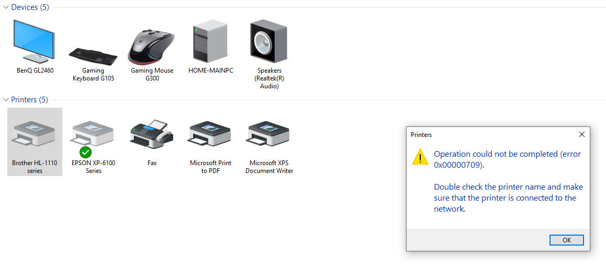
Task: Click the green default-printer checkmark badge
Action: click(x=85, y=152)
